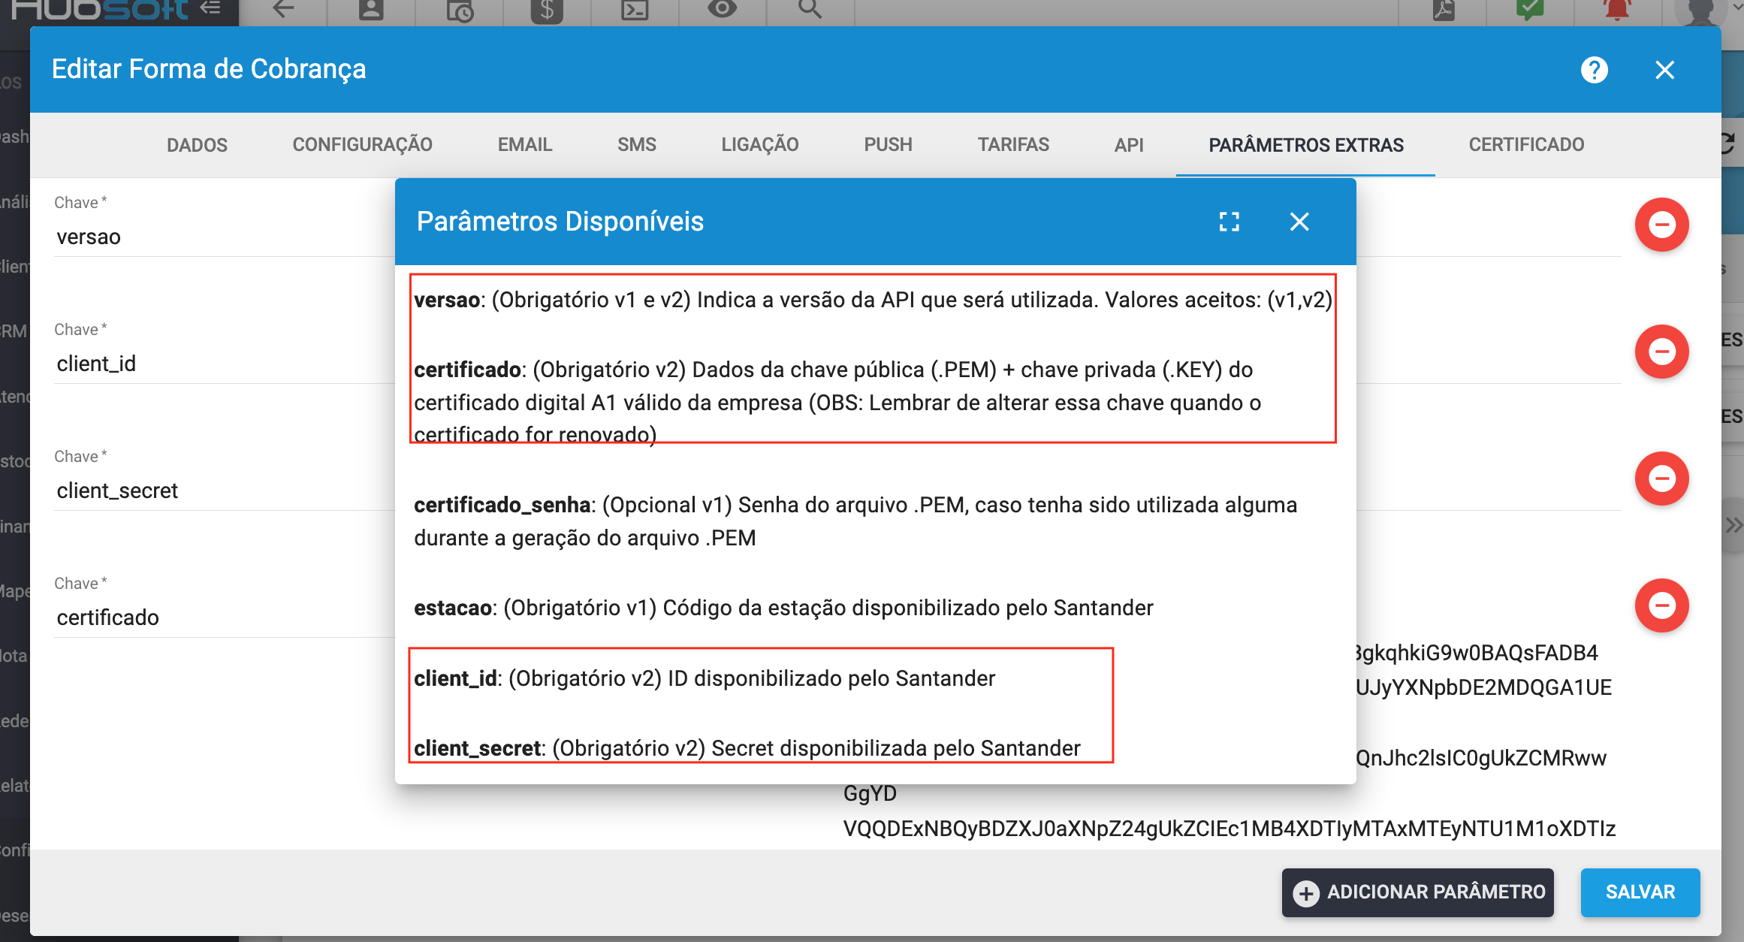Open the help question mark in the dialog header

(1595, 69)
